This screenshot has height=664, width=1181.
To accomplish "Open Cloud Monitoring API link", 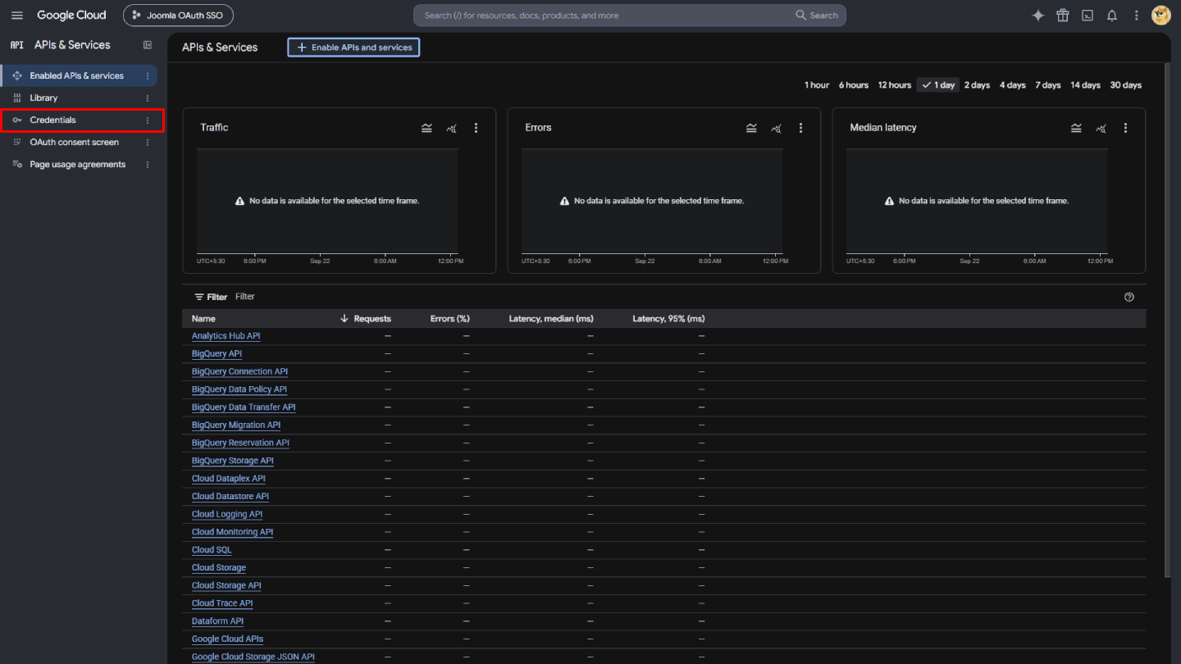I will coord(232,532).
